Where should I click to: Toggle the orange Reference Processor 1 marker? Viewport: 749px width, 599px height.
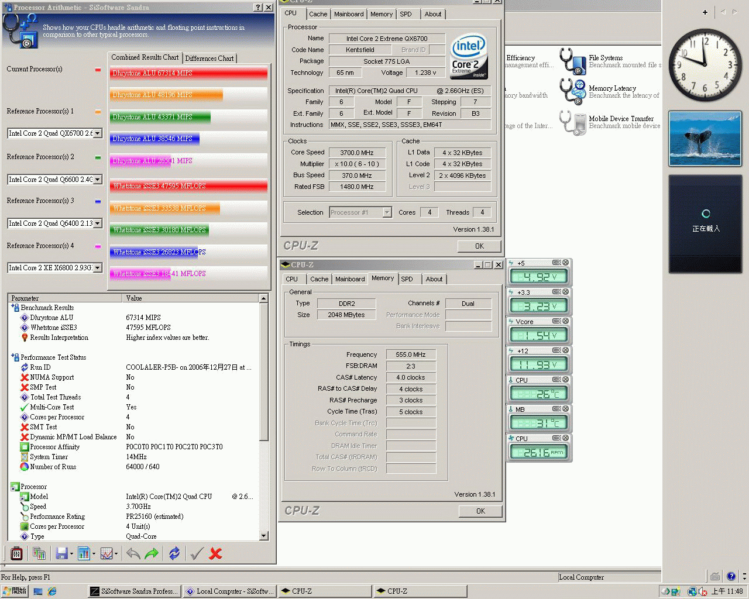coord(98,112)
